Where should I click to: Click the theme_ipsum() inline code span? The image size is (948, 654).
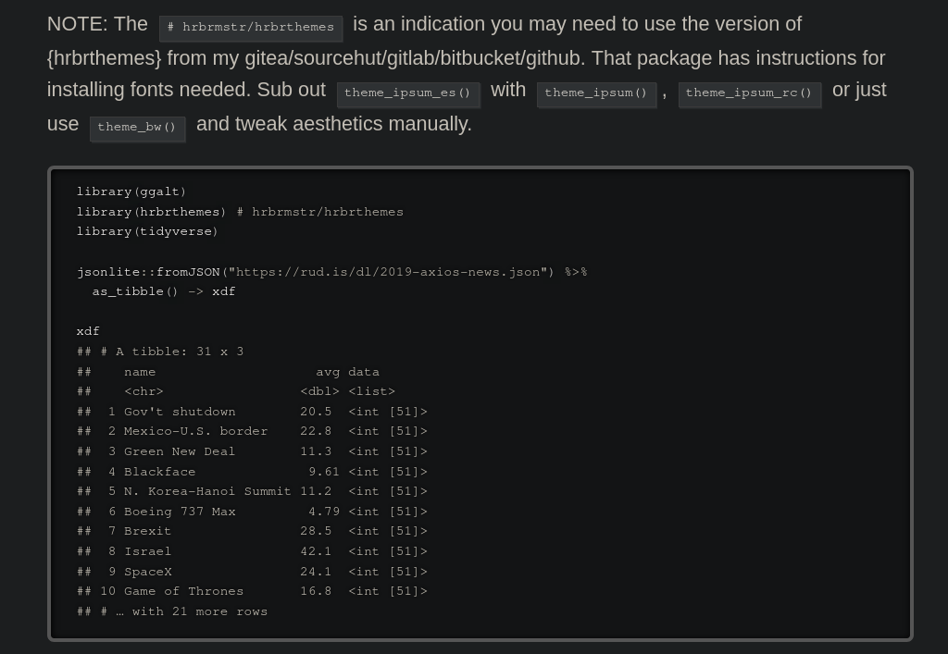(x=596, y=93)
